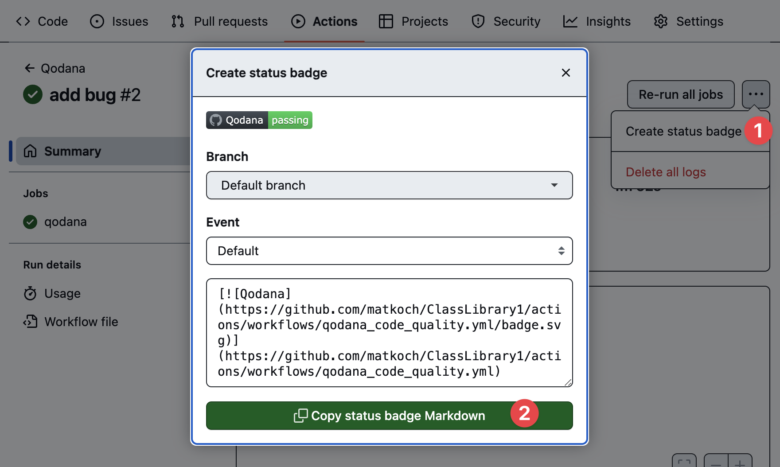780x467 pixels.
Task: Click the Issues circle icon
Action: [97, 21]
